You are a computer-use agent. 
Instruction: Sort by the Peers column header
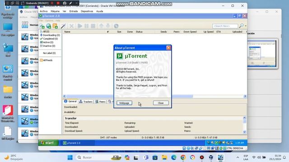177,32
